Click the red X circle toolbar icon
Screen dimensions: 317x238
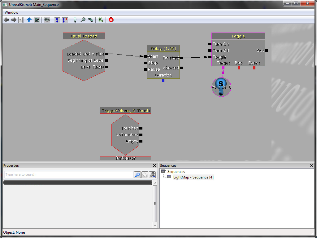111,20
